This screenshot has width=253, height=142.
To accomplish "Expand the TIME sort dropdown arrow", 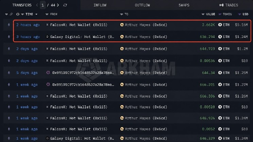I will coord(36,14).
